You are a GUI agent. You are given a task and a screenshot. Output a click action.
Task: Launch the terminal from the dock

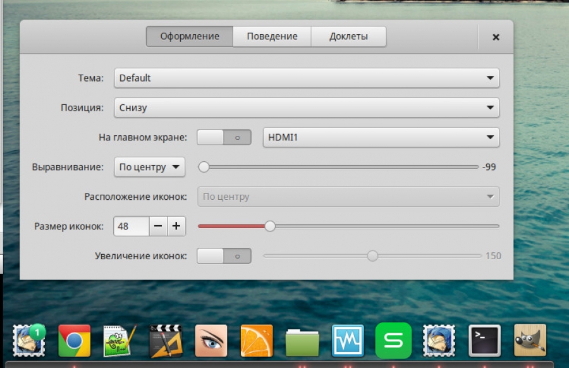click(484, 341)
